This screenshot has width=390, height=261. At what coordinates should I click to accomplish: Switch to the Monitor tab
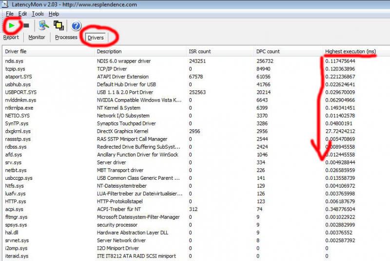click(x=37, y=37)
